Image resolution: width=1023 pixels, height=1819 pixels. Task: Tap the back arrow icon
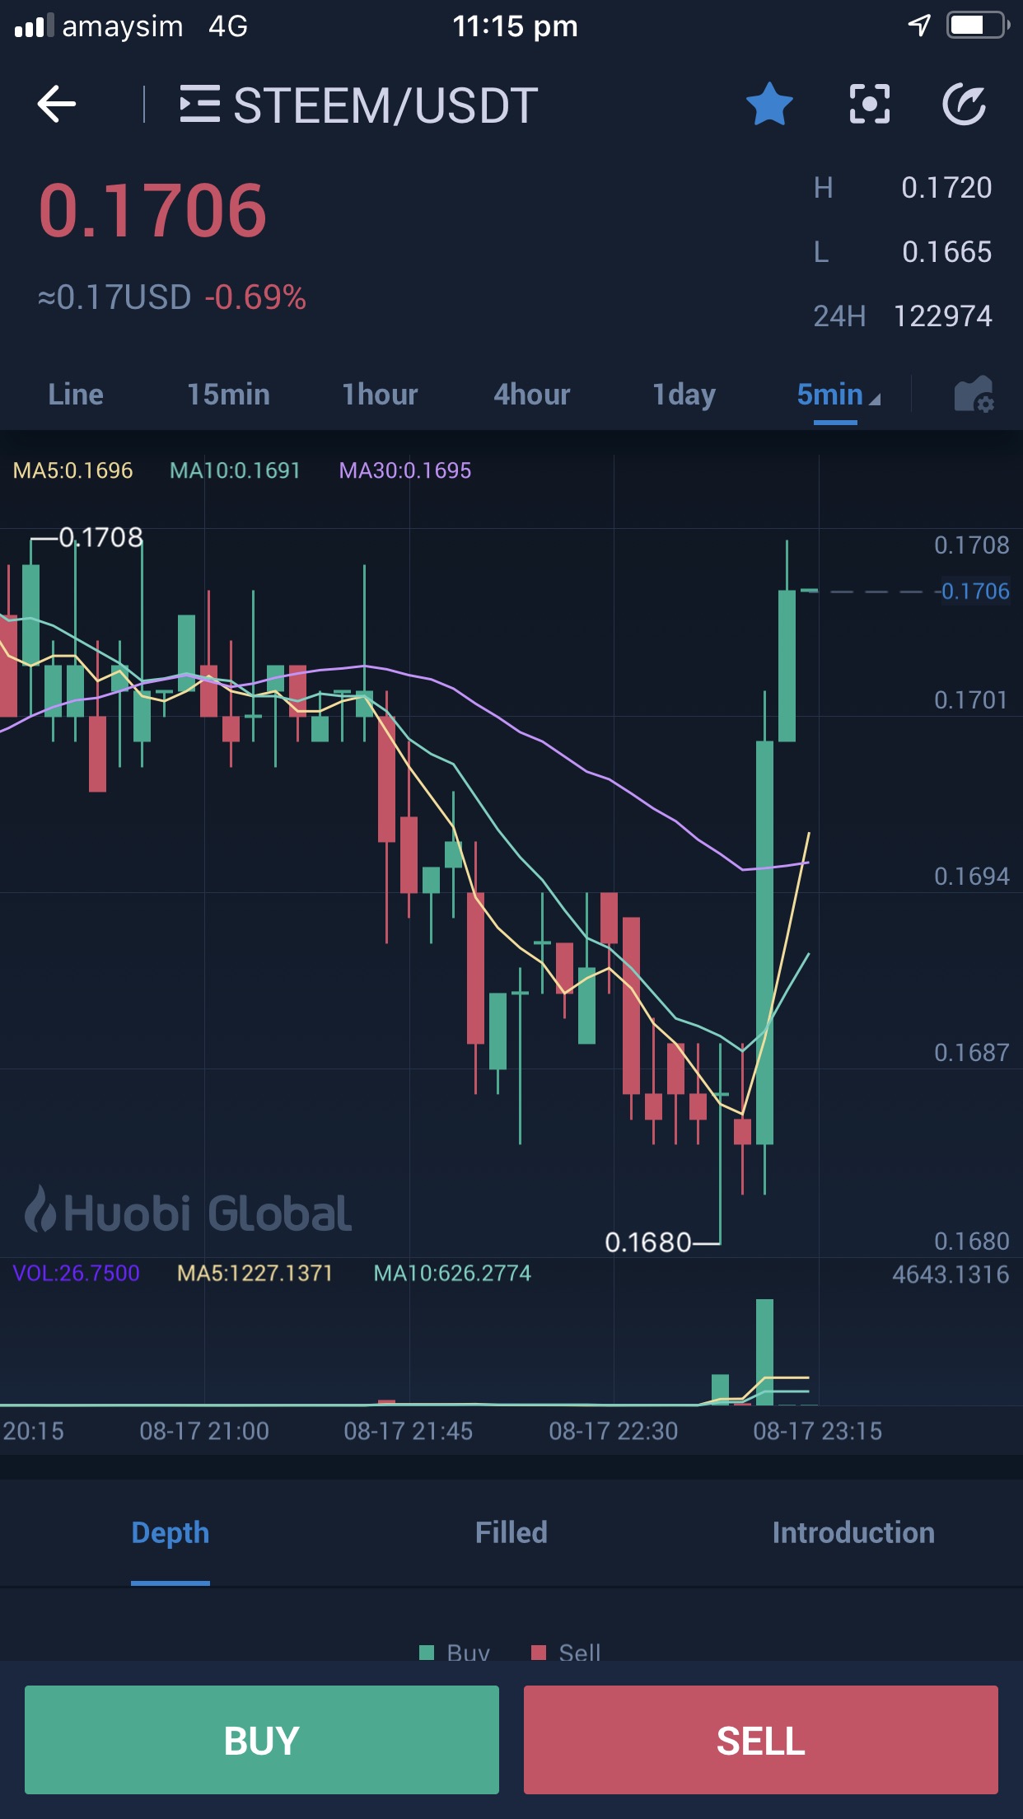click(57, 105)
